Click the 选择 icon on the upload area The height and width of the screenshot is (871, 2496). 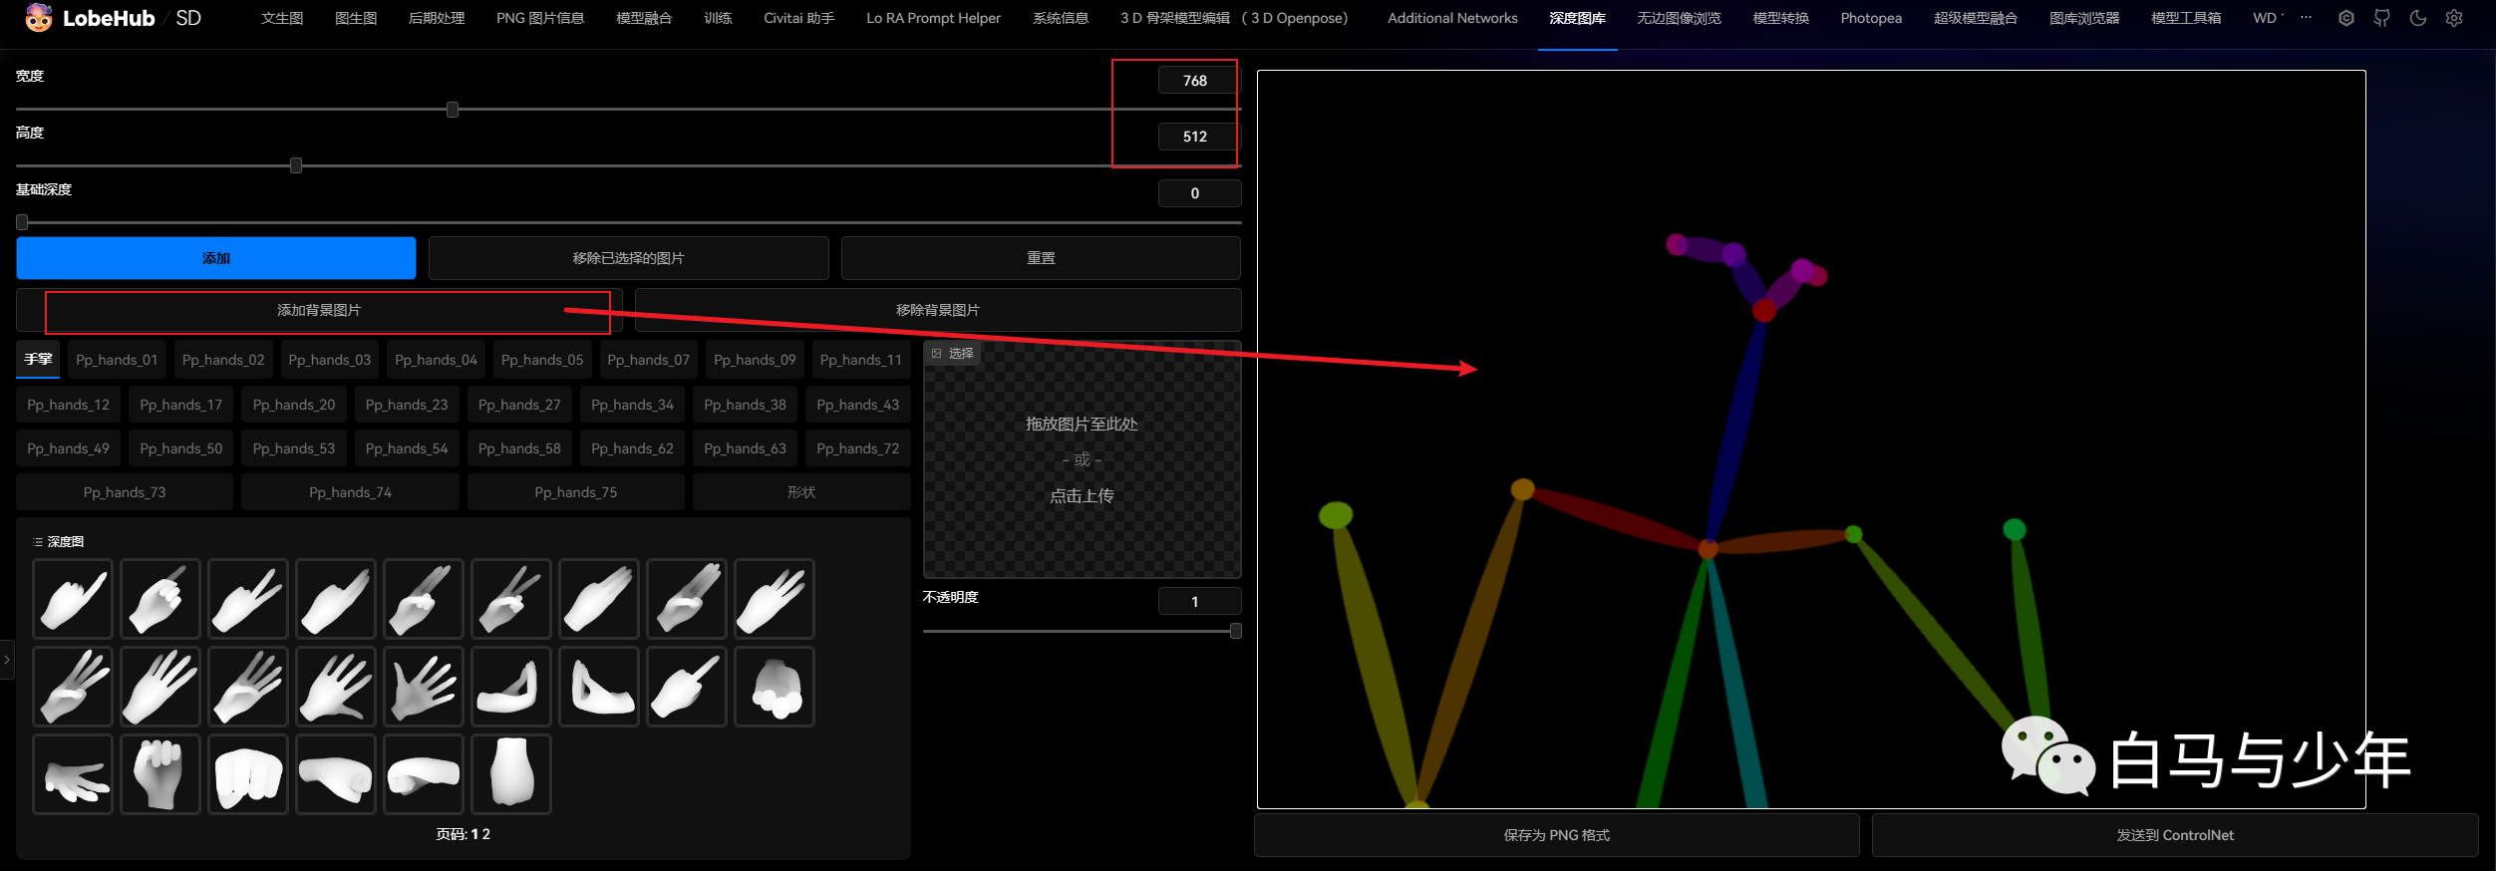point(937,354)
